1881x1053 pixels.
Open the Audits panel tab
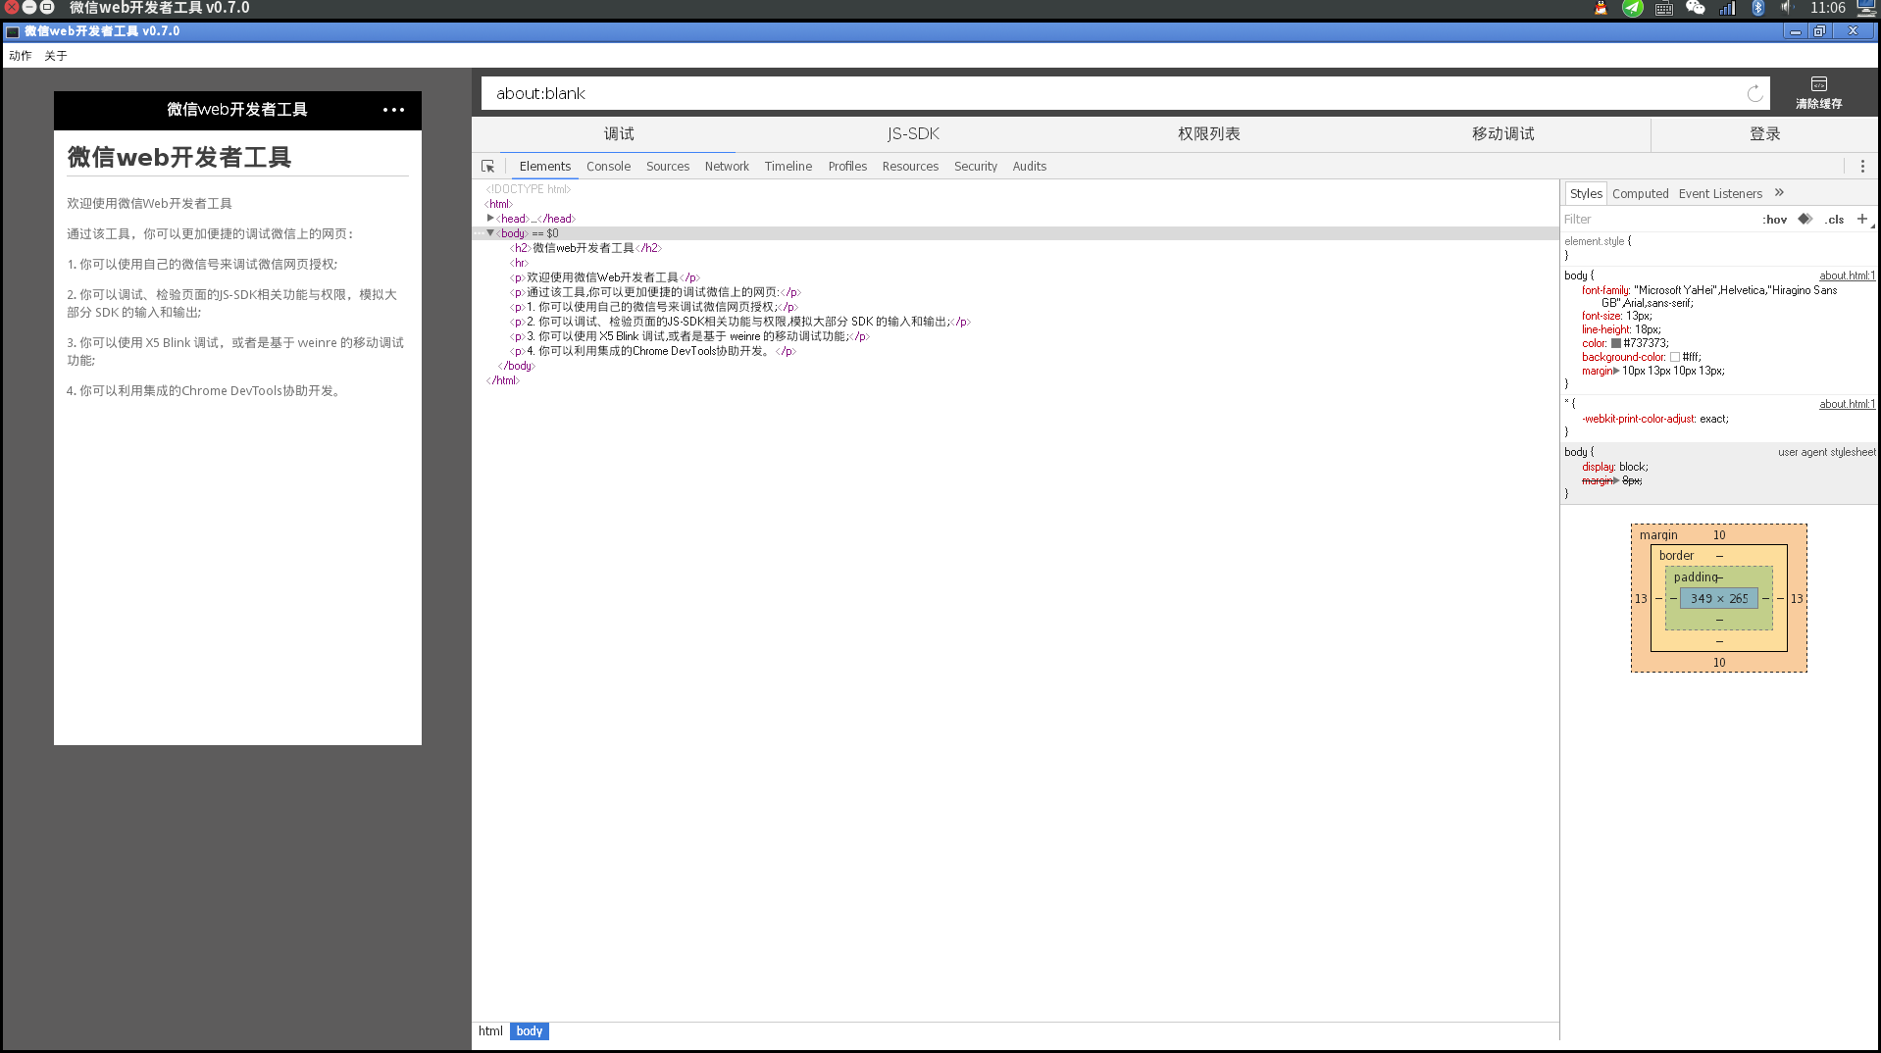(x=1030, y=167)
